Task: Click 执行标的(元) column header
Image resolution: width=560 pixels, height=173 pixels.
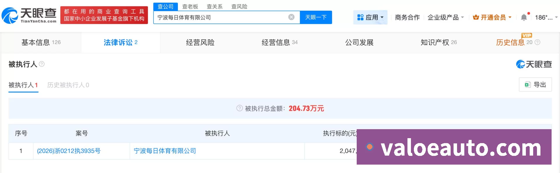Action: [x=340, y=133]
